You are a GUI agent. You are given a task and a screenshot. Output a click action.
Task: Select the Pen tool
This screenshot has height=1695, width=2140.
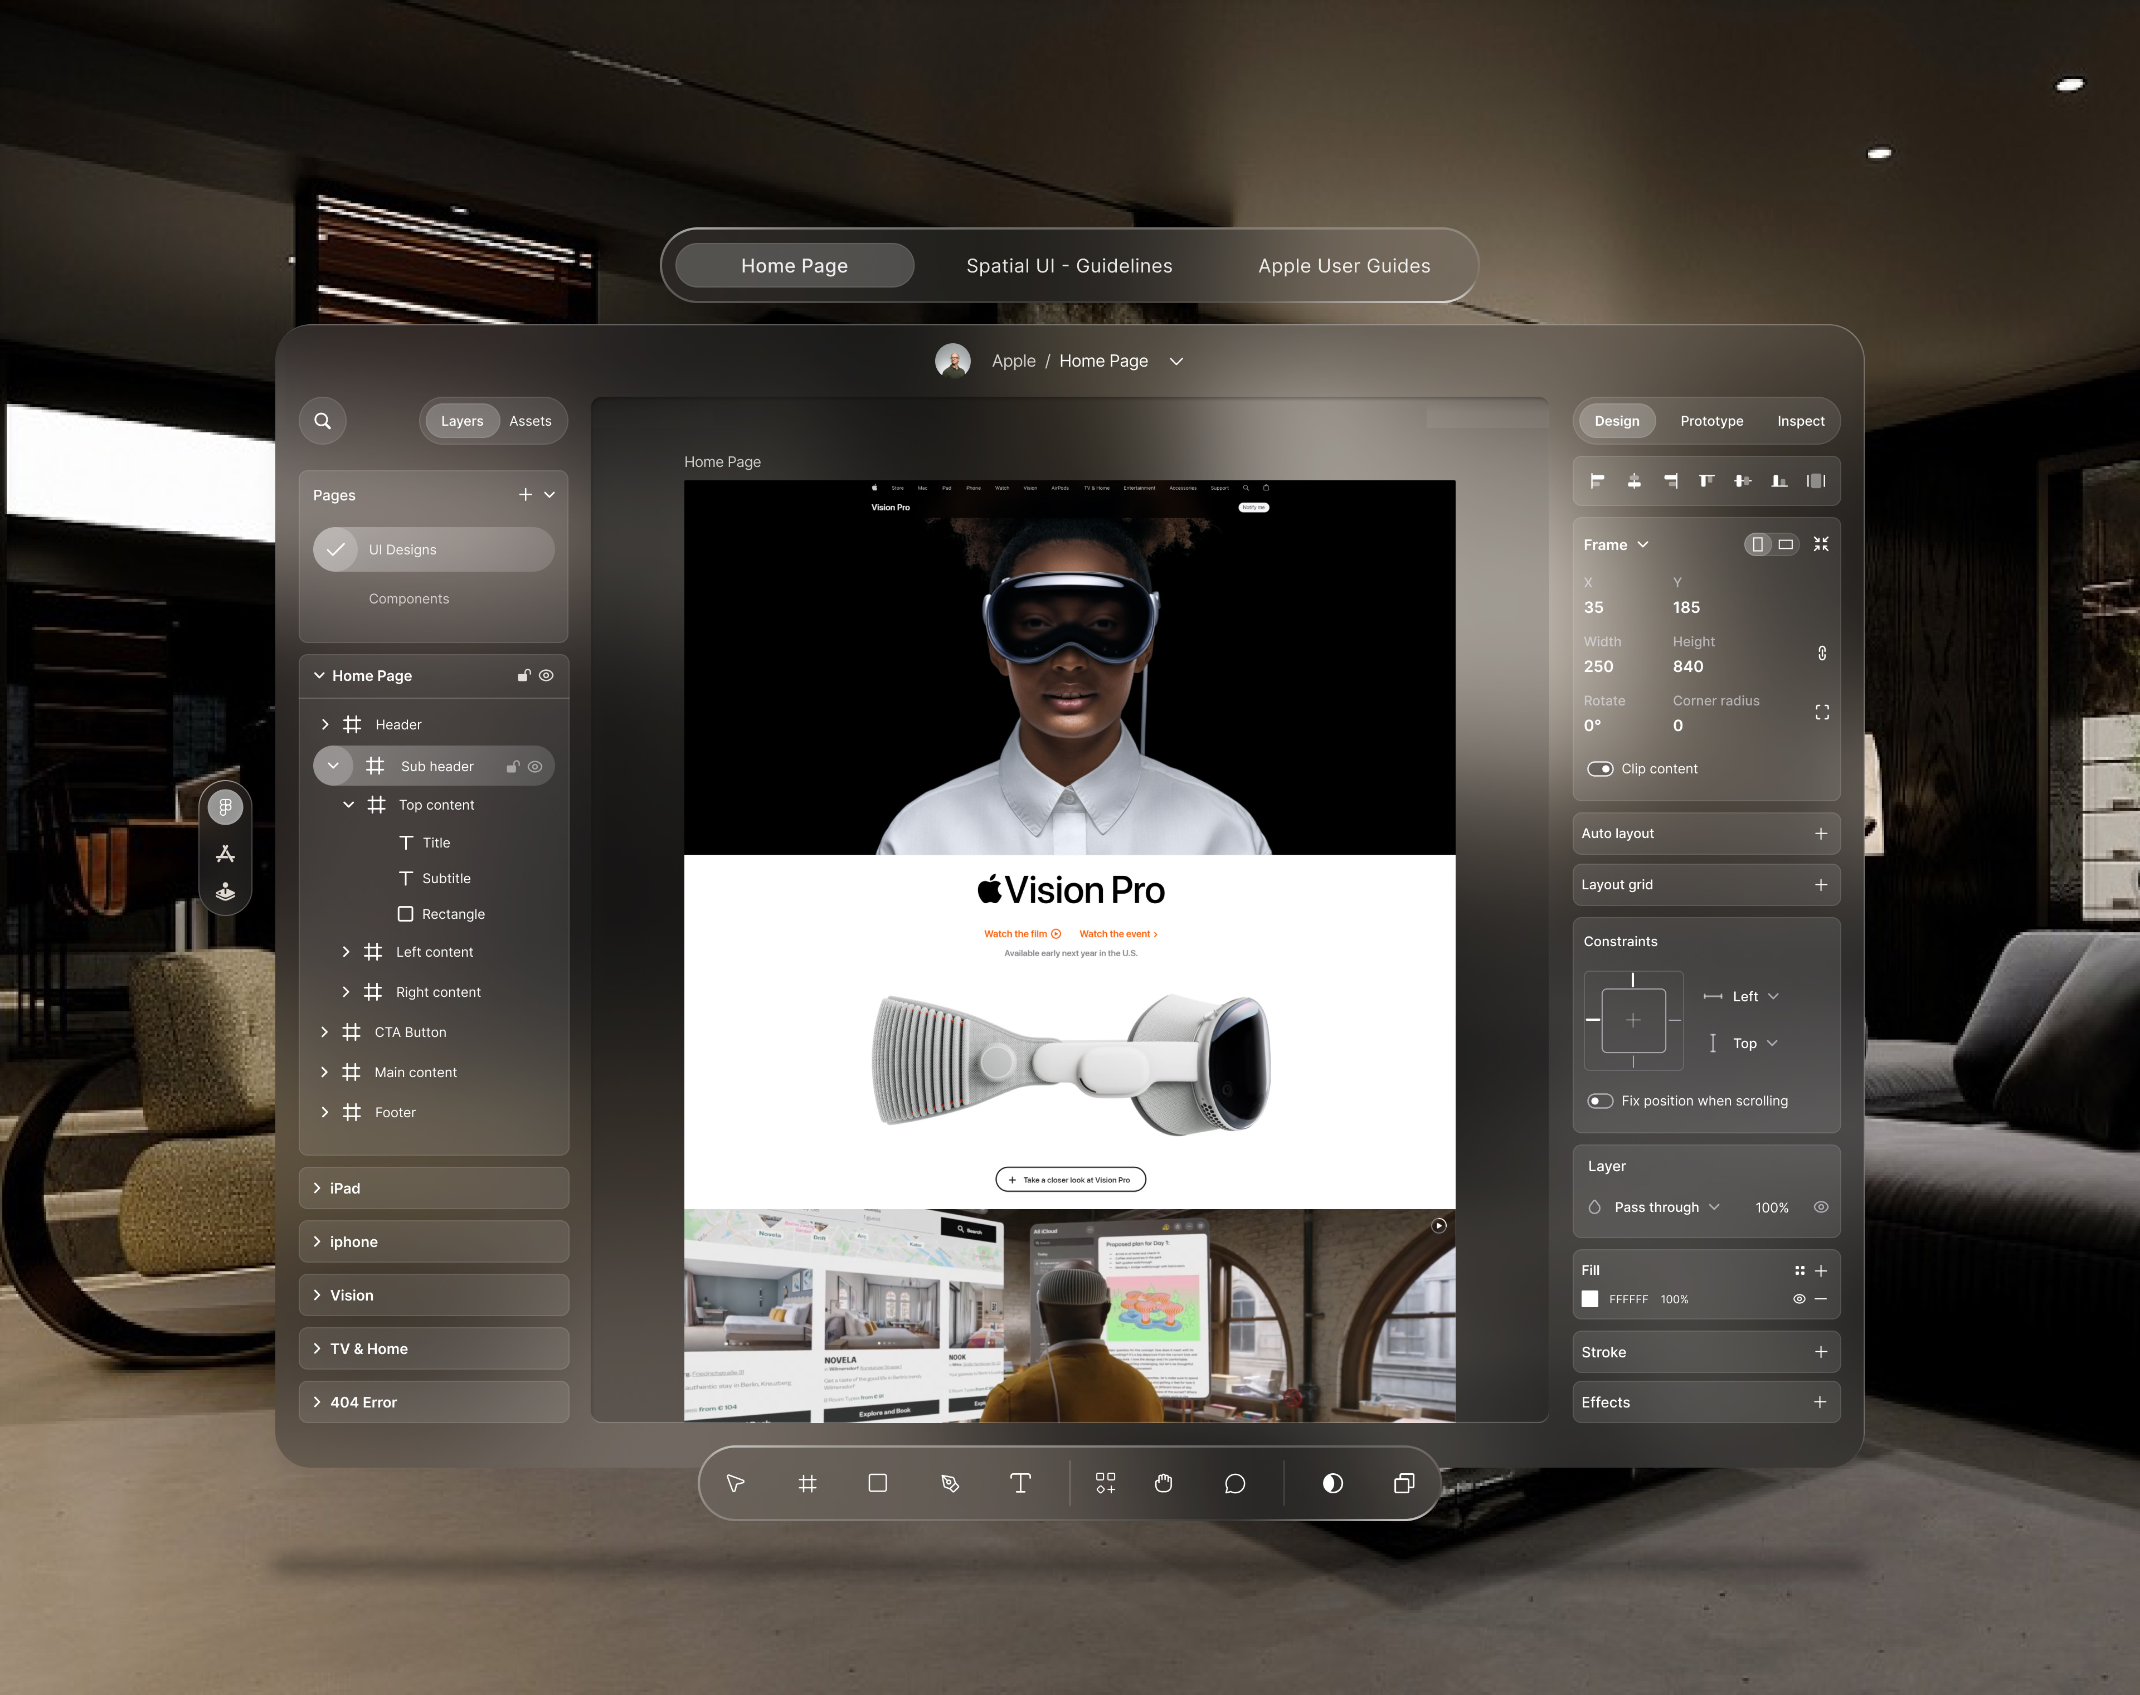[950, 1483]
